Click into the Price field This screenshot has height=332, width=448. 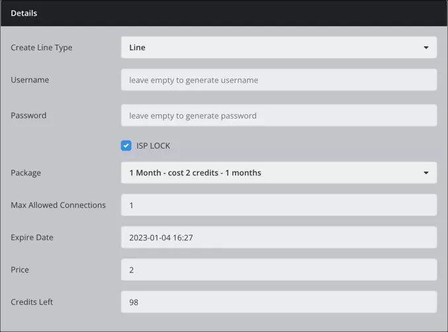279,269
